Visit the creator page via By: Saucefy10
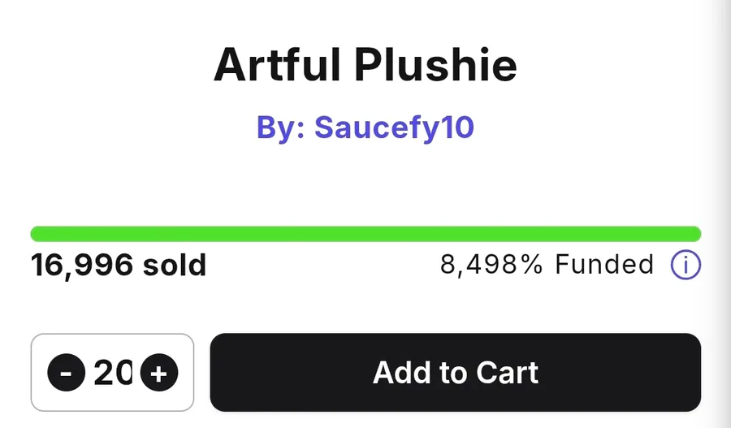 tap(365, 128)
